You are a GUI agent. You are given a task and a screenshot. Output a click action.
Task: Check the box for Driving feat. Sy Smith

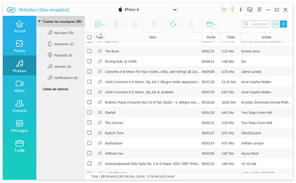point(89,61)
